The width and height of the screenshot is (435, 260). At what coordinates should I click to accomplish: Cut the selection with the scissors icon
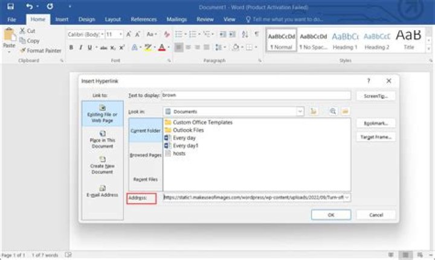click(22, 31)
